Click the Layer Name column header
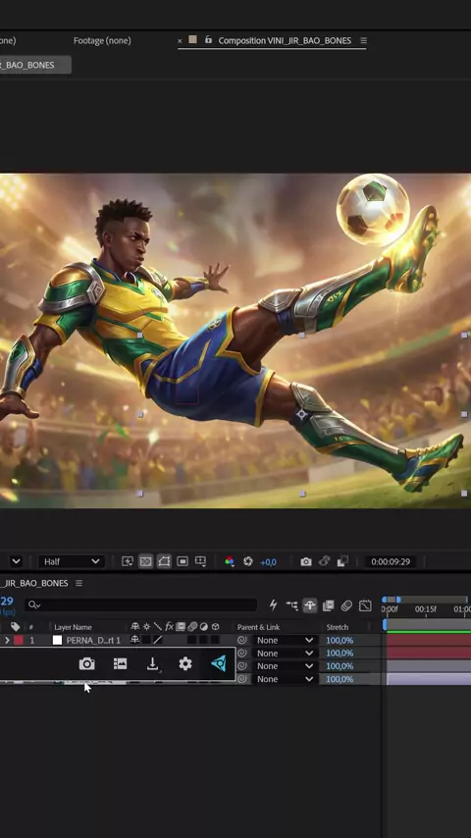471x838 pixels. click(x=73, y=627)
